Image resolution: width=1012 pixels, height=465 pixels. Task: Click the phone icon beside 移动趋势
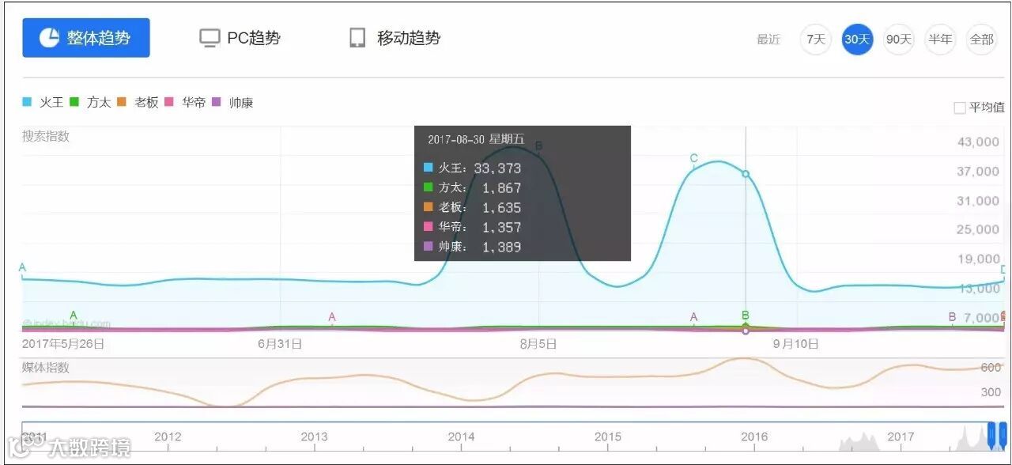click(357, 38)
